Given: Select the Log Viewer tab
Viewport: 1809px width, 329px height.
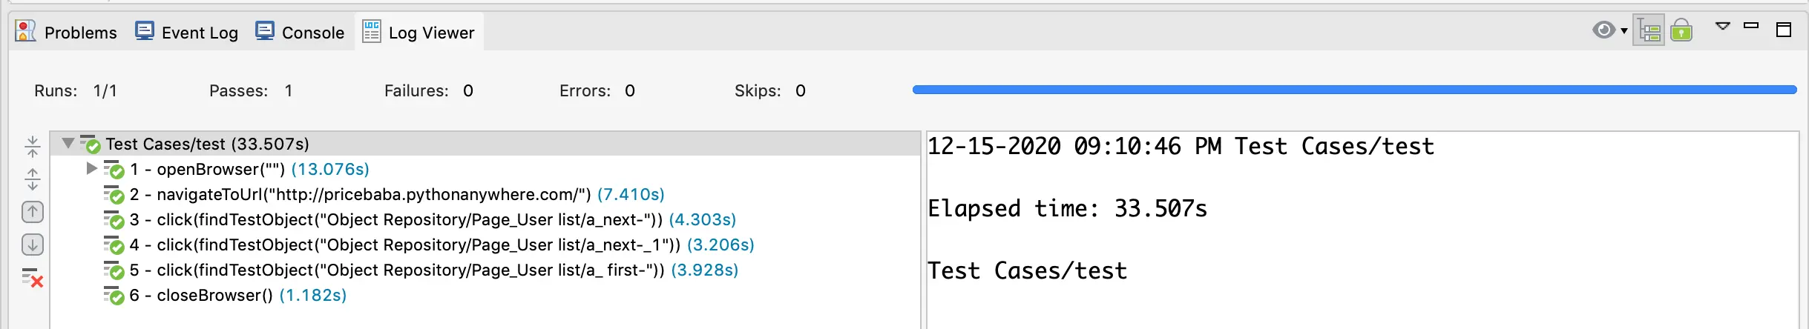Looking at the screenshot, I should (x=419, y=32).
